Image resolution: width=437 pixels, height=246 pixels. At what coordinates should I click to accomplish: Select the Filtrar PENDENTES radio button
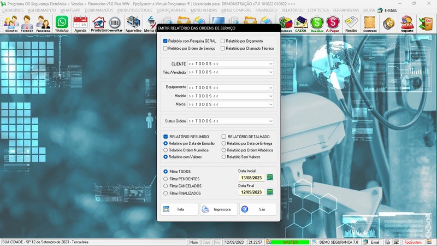pos(166,179)
